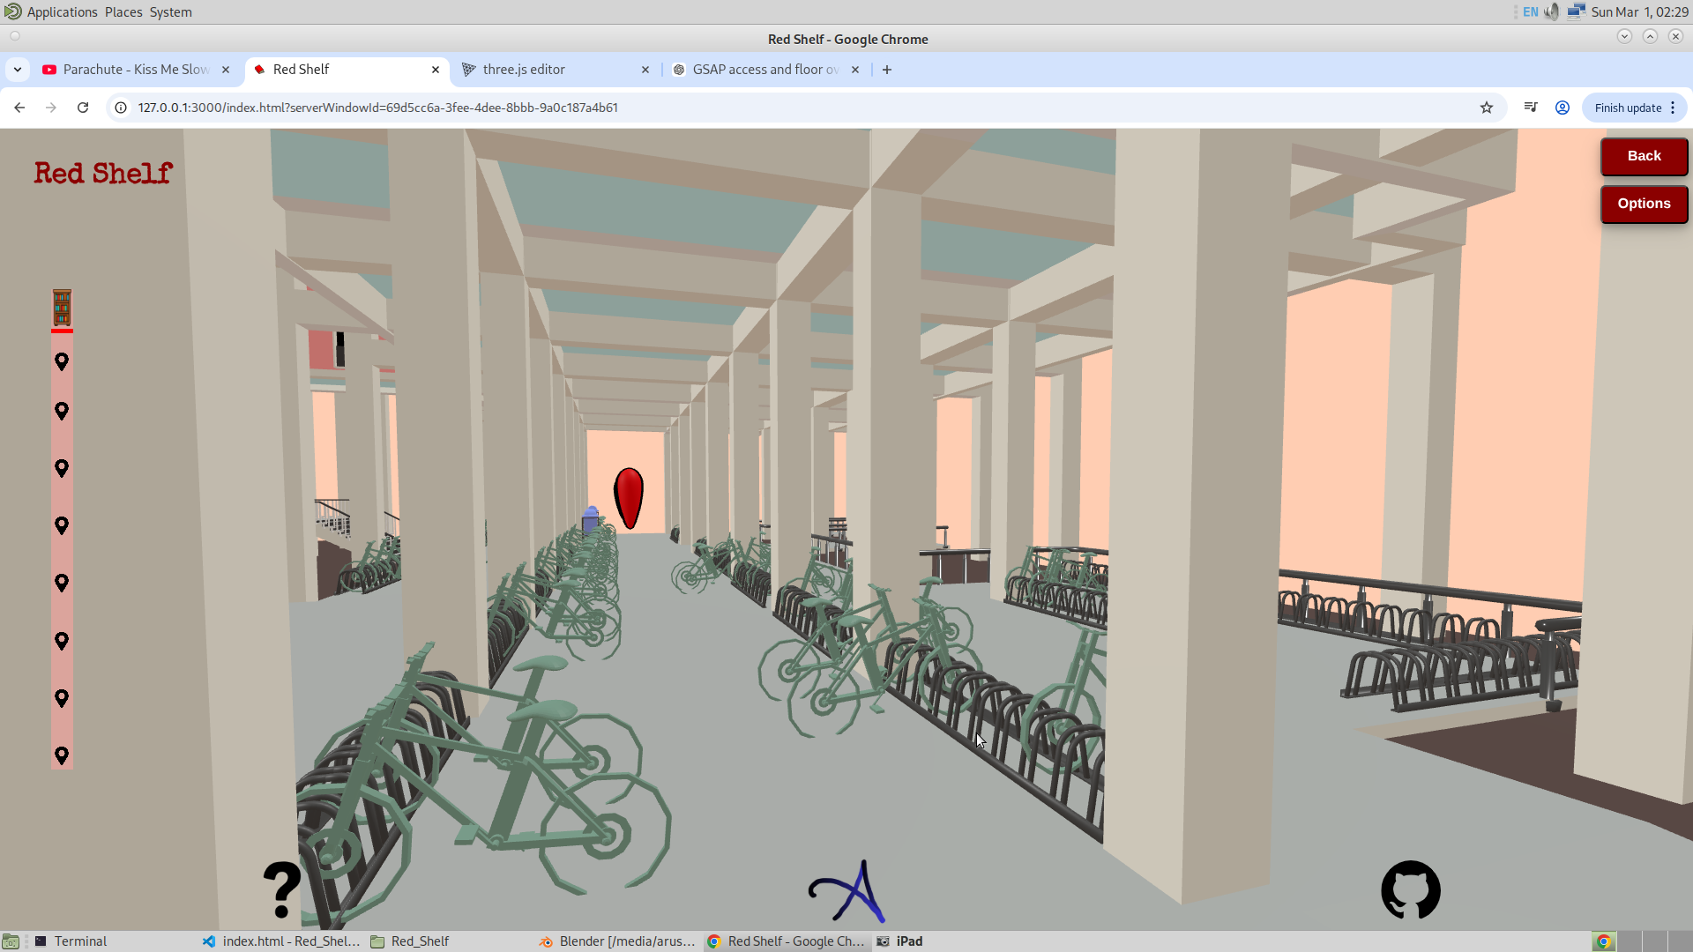Open the Applications menu
1693x952 pixels.
coord(62,12)
